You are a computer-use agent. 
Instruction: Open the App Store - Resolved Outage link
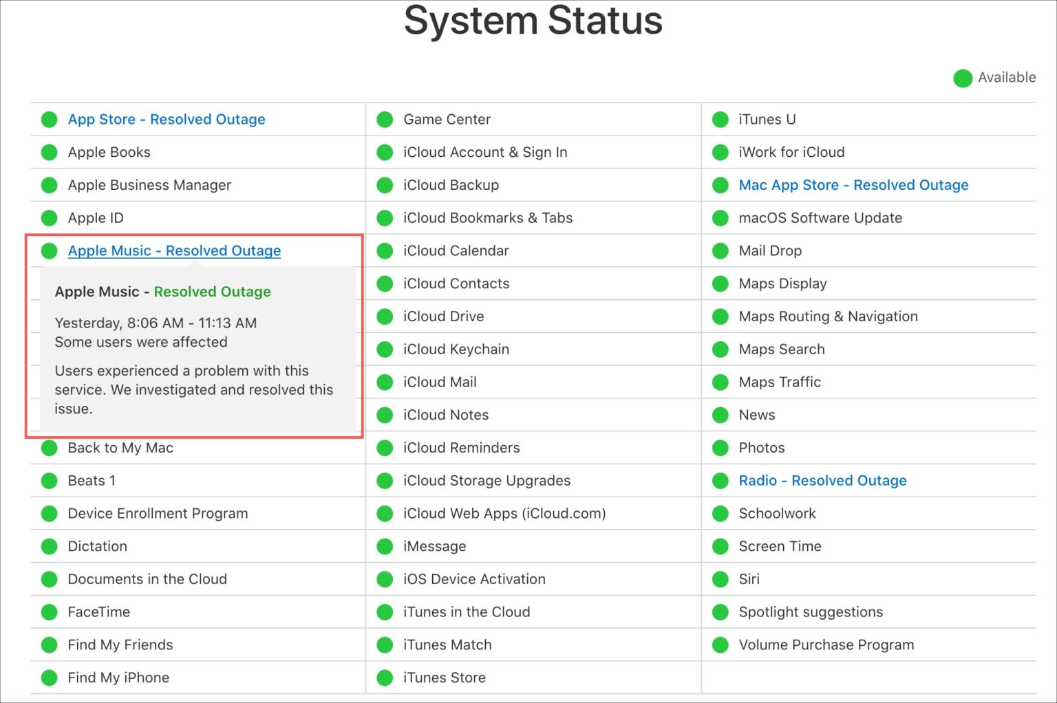(x=166, y=119)
